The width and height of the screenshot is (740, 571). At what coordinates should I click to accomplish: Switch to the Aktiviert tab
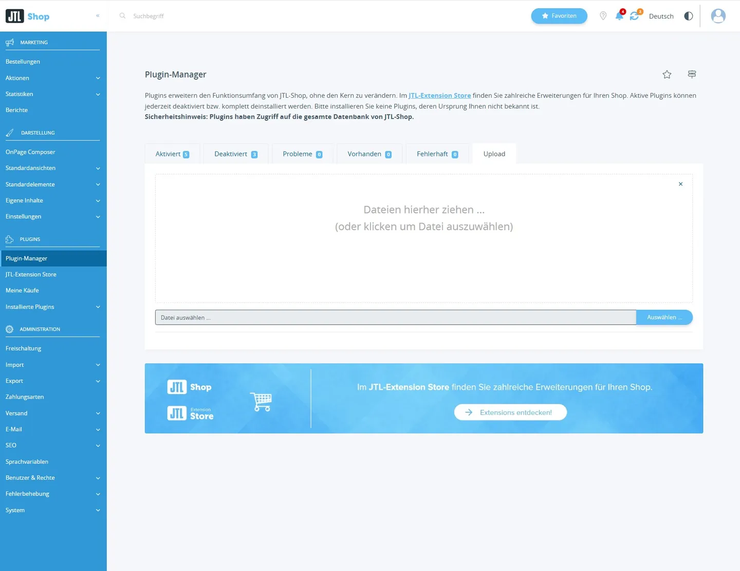[173, 154]
